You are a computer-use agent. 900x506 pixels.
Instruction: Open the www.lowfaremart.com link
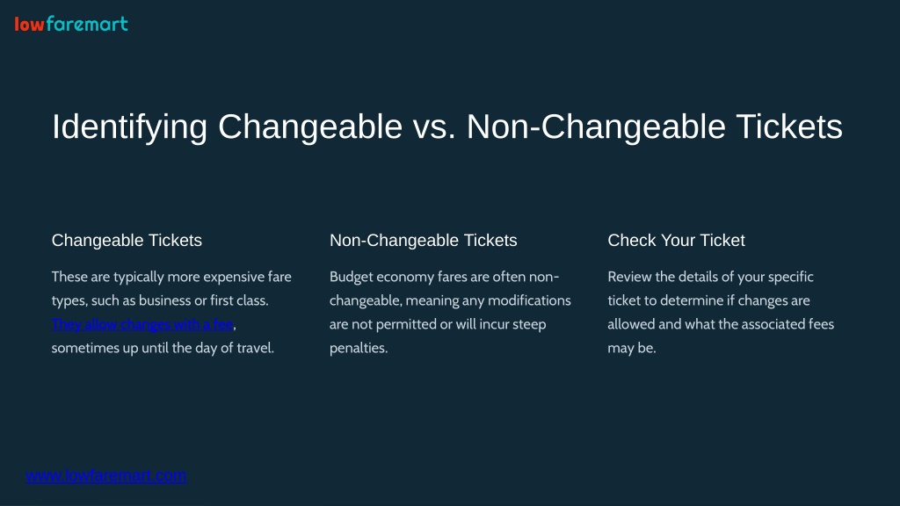click(x=106, y=475)
